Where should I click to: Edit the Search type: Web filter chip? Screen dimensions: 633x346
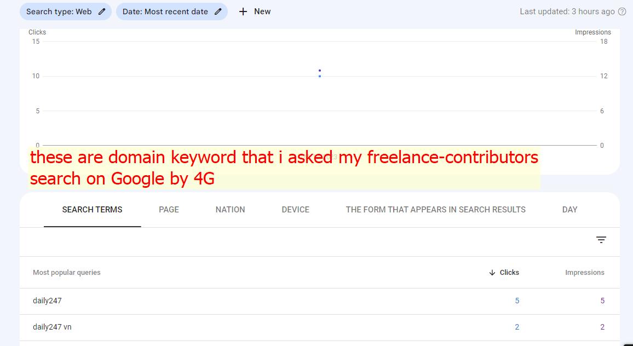[65, 11]
